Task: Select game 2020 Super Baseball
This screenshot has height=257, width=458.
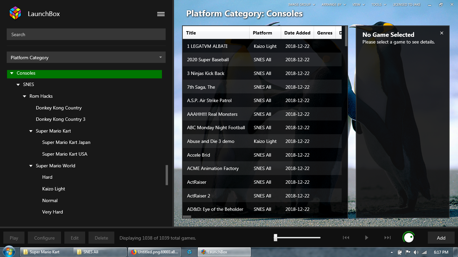Action: 262,60
